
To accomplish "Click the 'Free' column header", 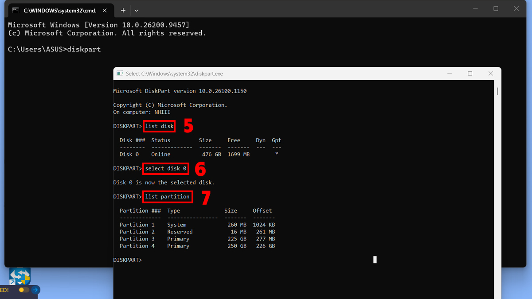I will coord(234,140).
